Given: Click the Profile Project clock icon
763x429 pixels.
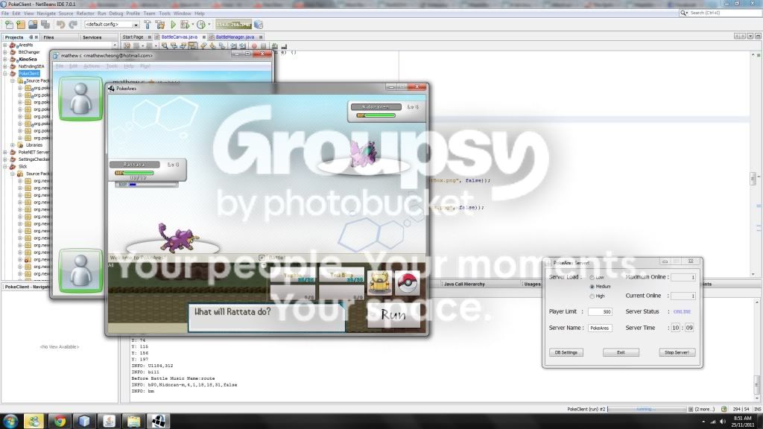Looking at the screenshot, I should pyautogui.click(x=201, y=25).
